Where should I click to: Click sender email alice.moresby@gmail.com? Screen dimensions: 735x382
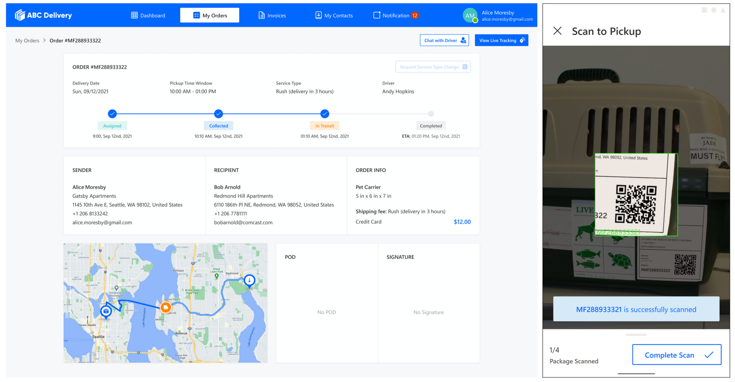click(x=102, y=222)
